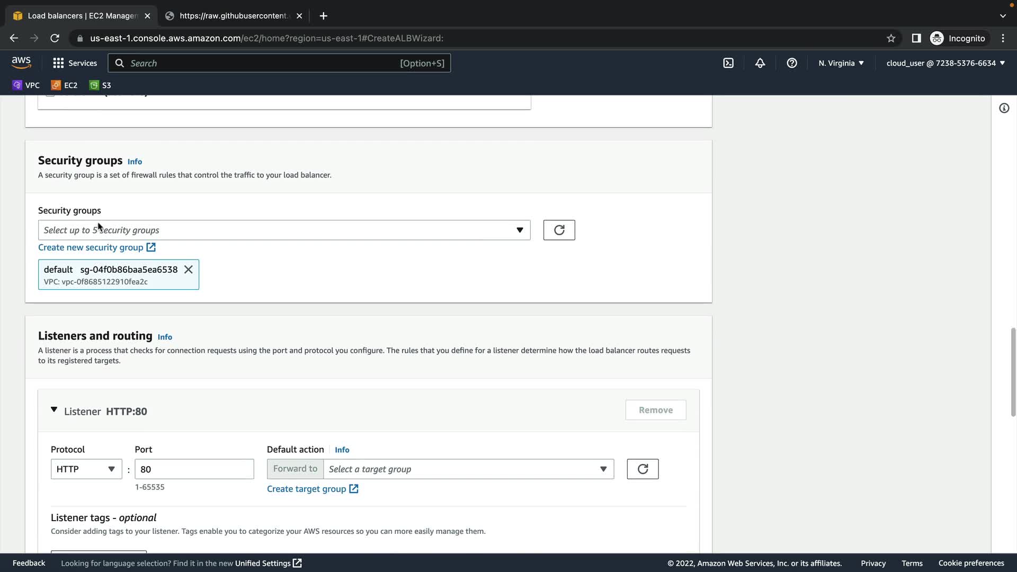Bookmark this page with the star icon
Screen dimensions: 1017x572
(x=891, y=38)
